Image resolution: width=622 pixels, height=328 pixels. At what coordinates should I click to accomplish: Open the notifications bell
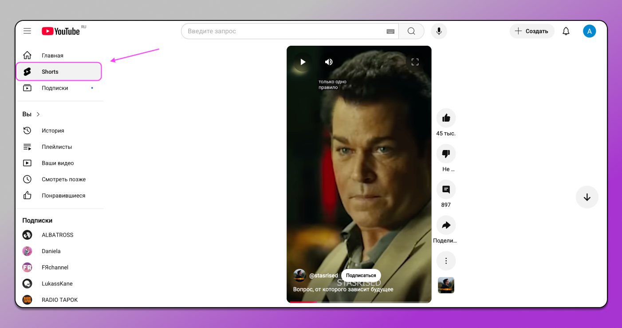[566, 31]
